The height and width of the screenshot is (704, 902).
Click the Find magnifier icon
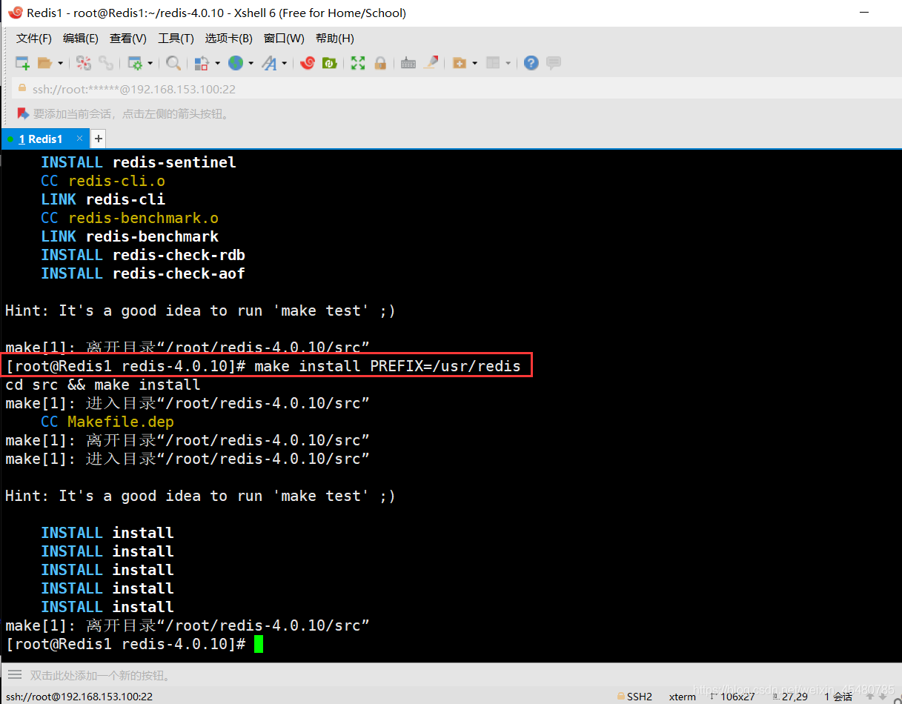pos(173,63)
